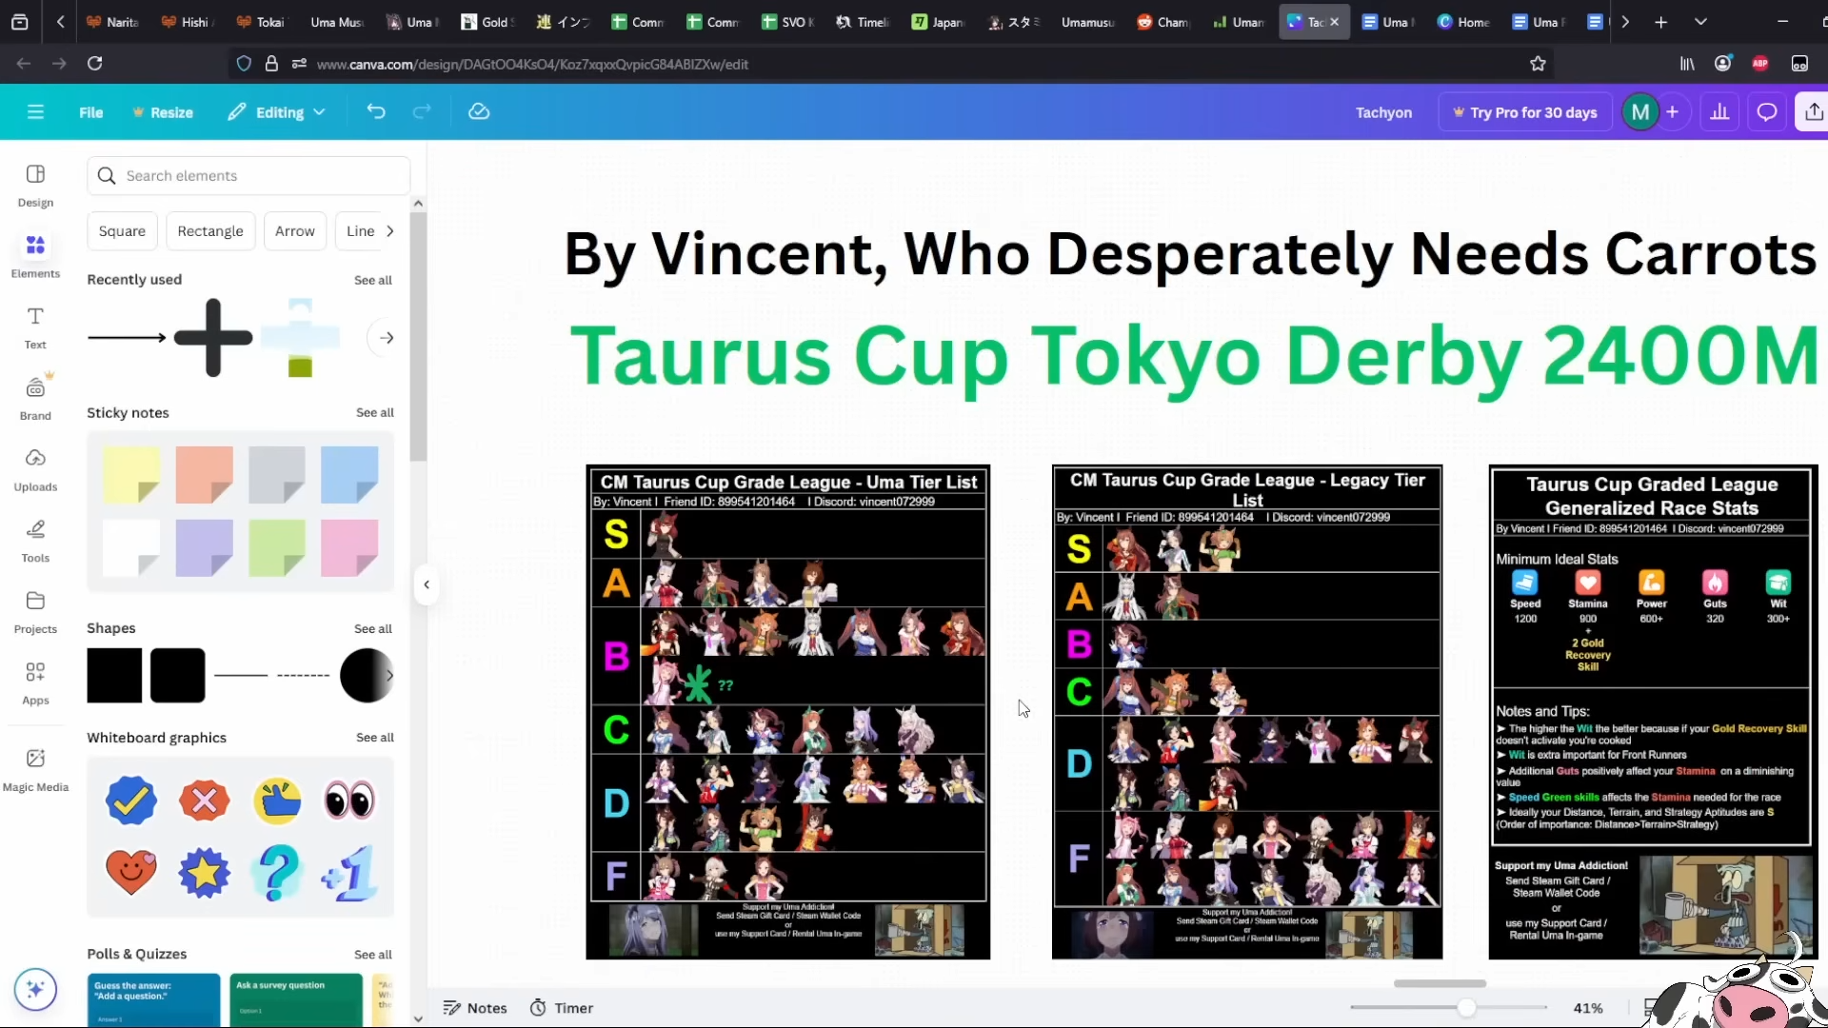Open the comments speech bubble
Viewport: 1828px width, 1028px height.
pyautogui.click(x=1767, y=112)
